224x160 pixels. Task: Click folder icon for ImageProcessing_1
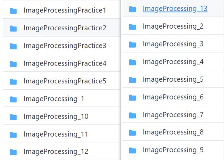[13, 99]
